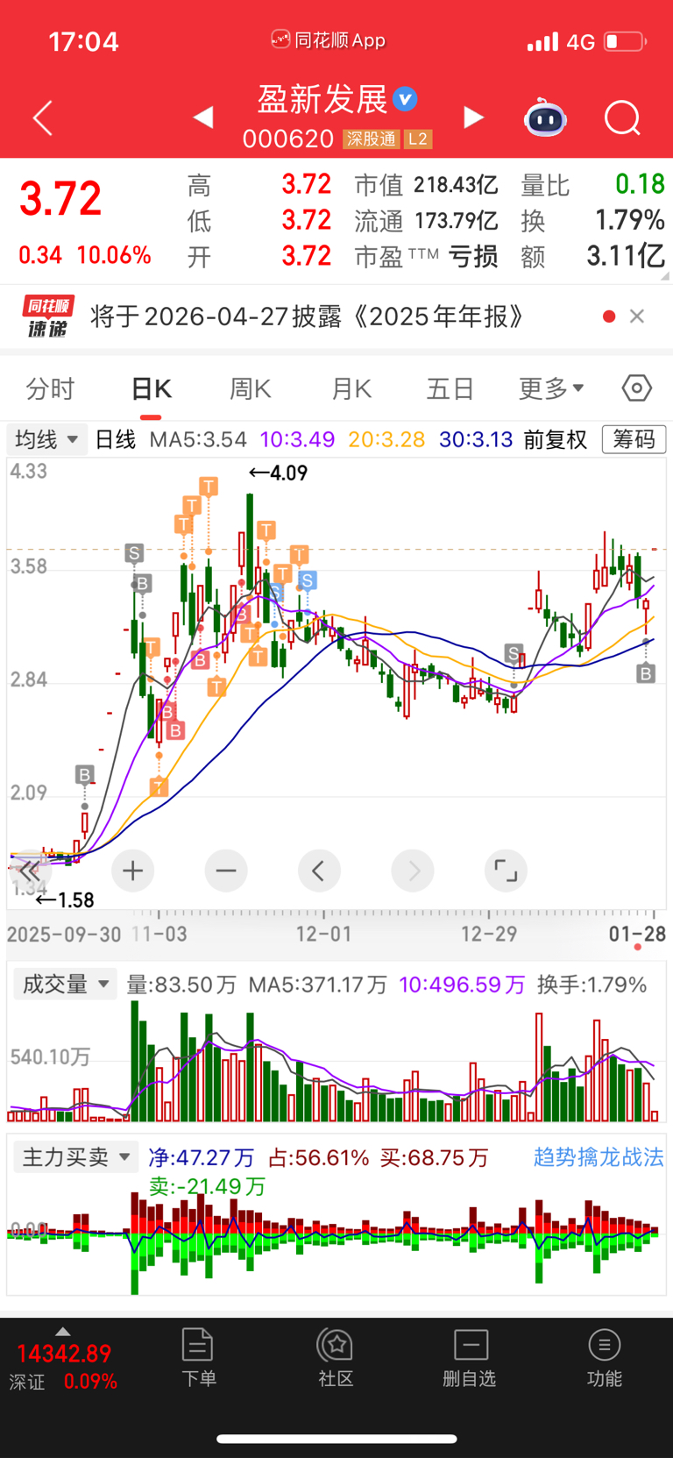Open the 趋势擒龙战法 link
673x1458 pixels.
599,1157
